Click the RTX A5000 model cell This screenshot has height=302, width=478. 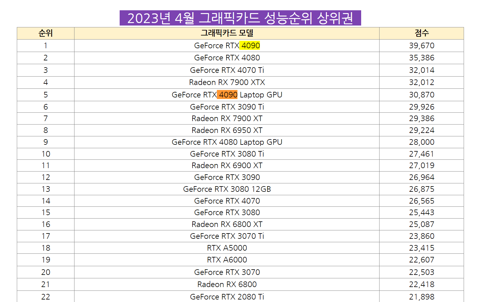[x=227, y=248]
